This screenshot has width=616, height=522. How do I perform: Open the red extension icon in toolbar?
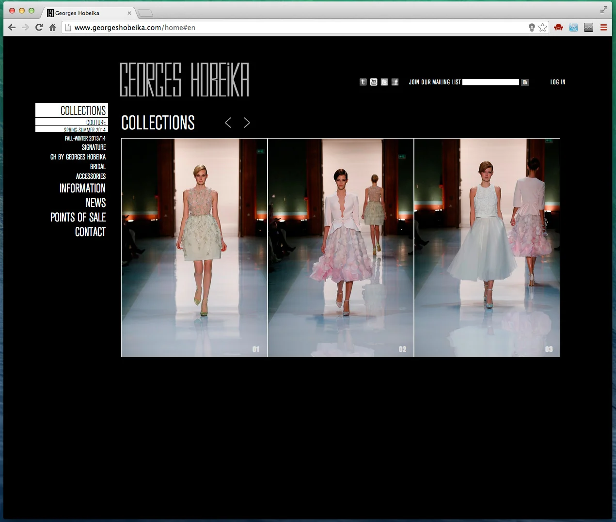click(x=558, y=28)
